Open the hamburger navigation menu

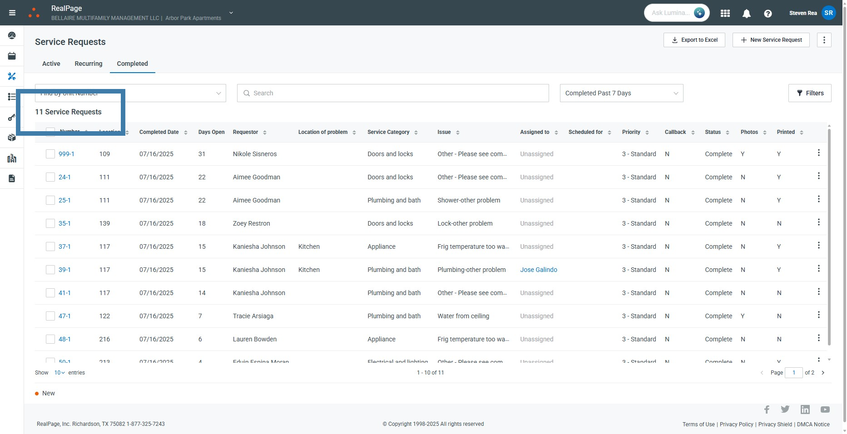point(12,13)
